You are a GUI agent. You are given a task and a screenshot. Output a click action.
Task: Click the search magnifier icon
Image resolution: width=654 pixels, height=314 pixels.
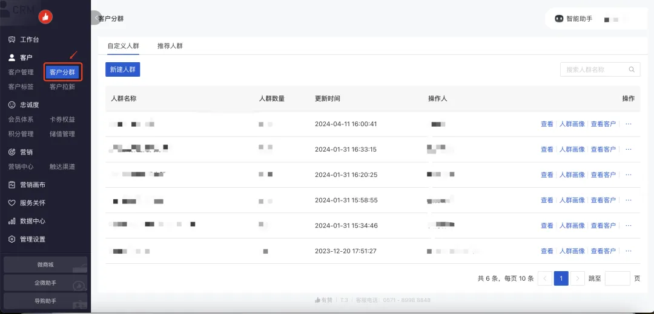click(x=632, y=69)
